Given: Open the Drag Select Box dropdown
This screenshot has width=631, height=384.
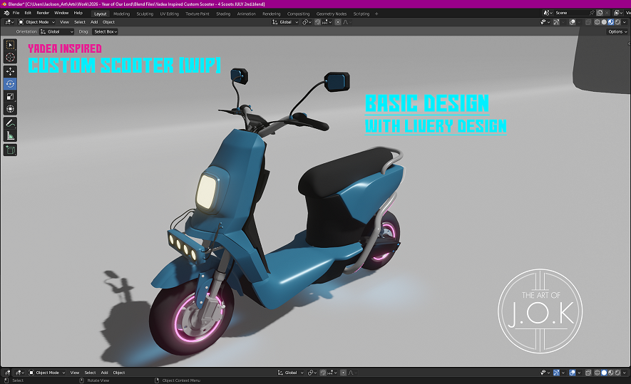Looking at the screenshot, I should 105,32.
